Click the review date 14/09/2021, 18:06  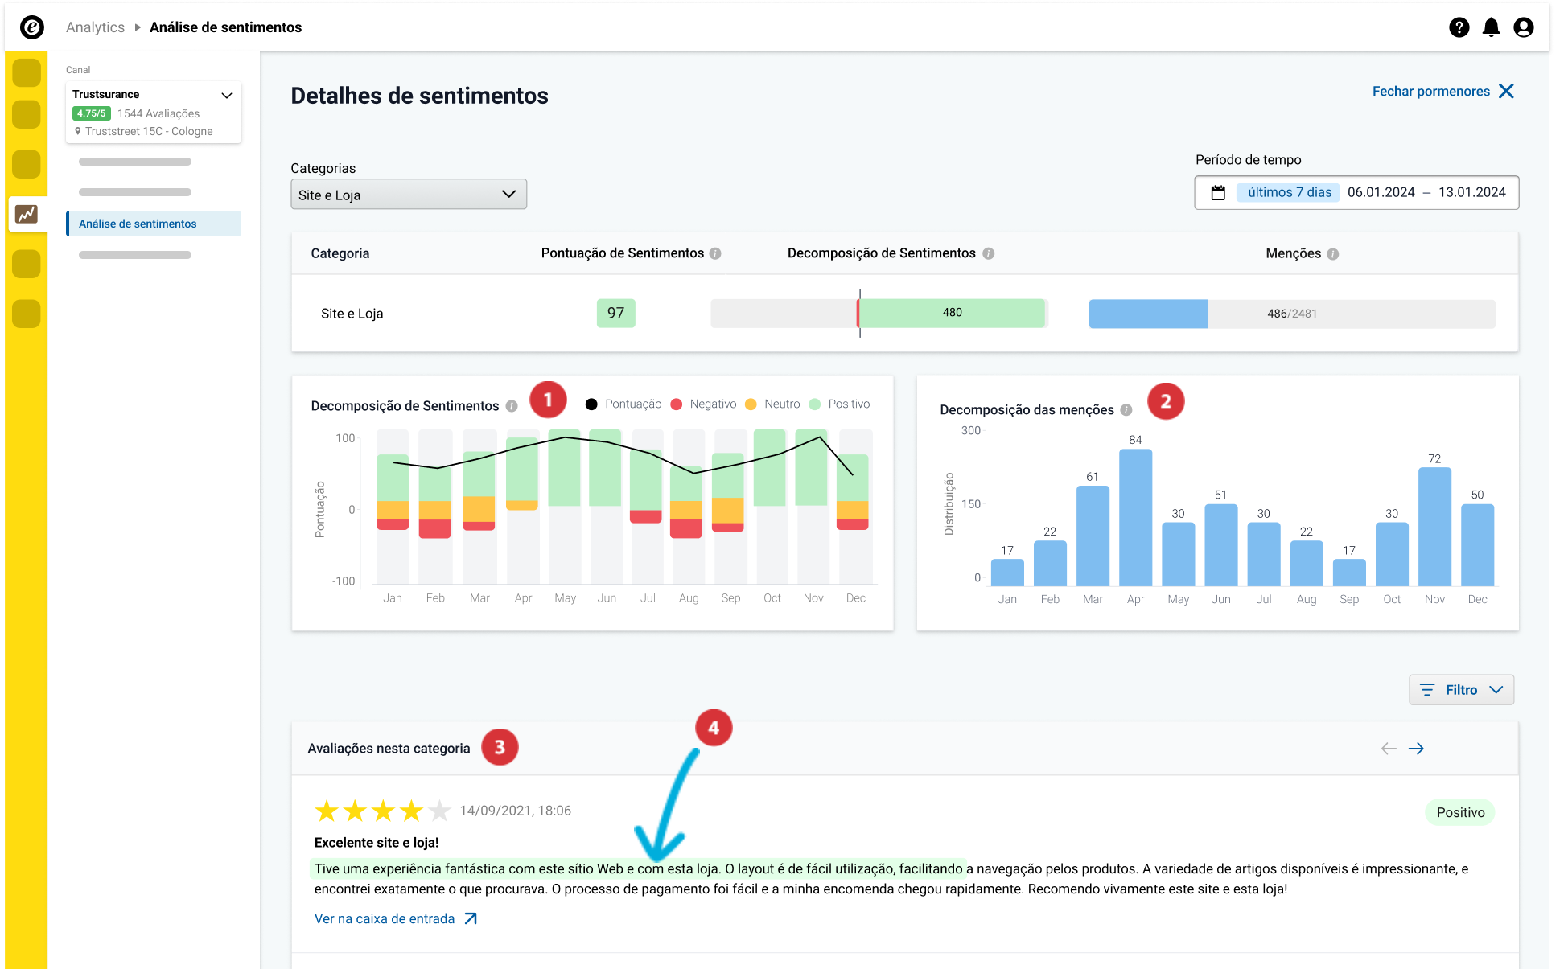coord(515,811)
